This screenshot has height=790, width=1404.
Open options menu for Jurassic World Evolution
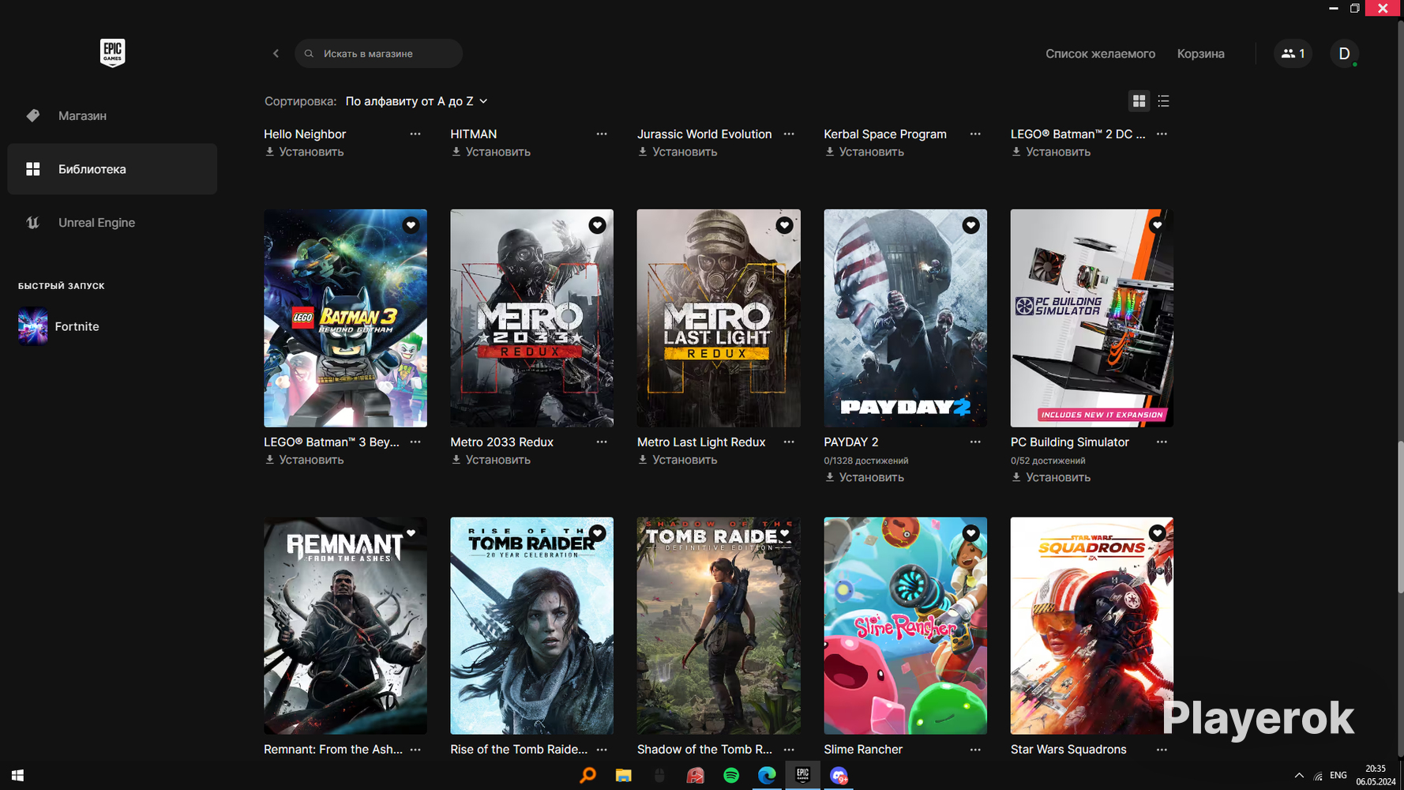(x=789, y=134)
